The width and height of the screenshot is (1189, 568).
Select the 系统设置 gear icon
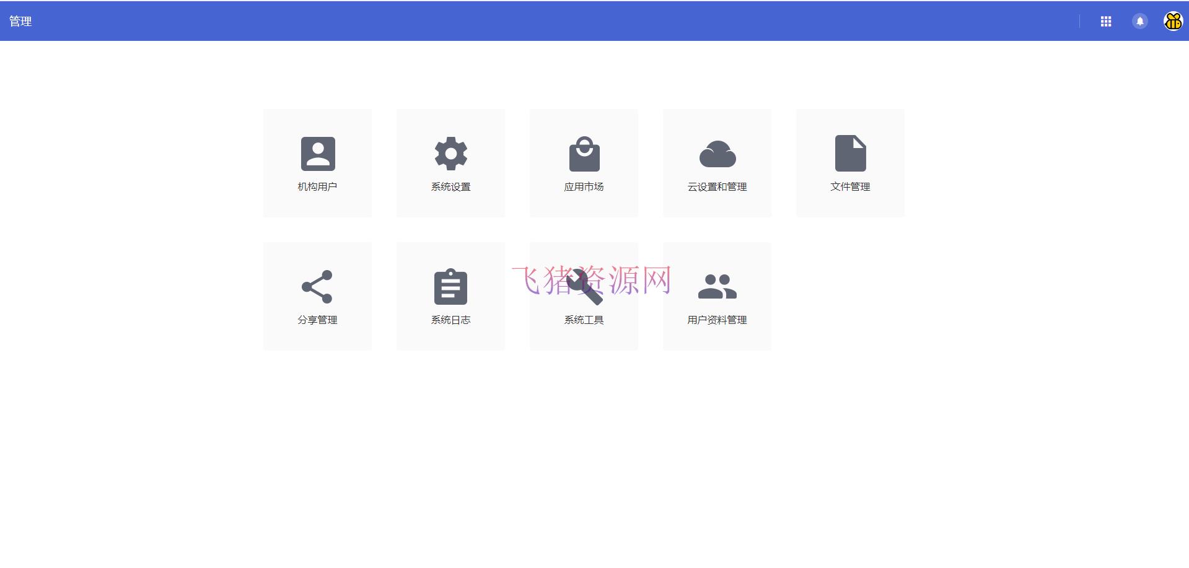(x=450, y=153)
